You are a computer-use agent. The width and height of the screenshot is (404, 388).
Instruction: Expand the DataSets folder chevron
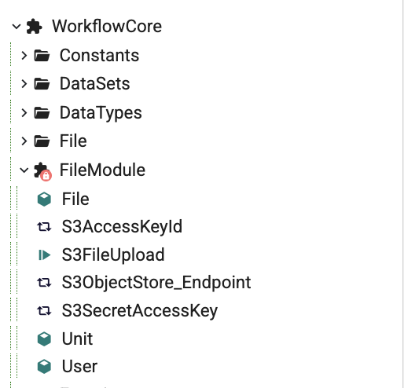(x=24, y=84)
